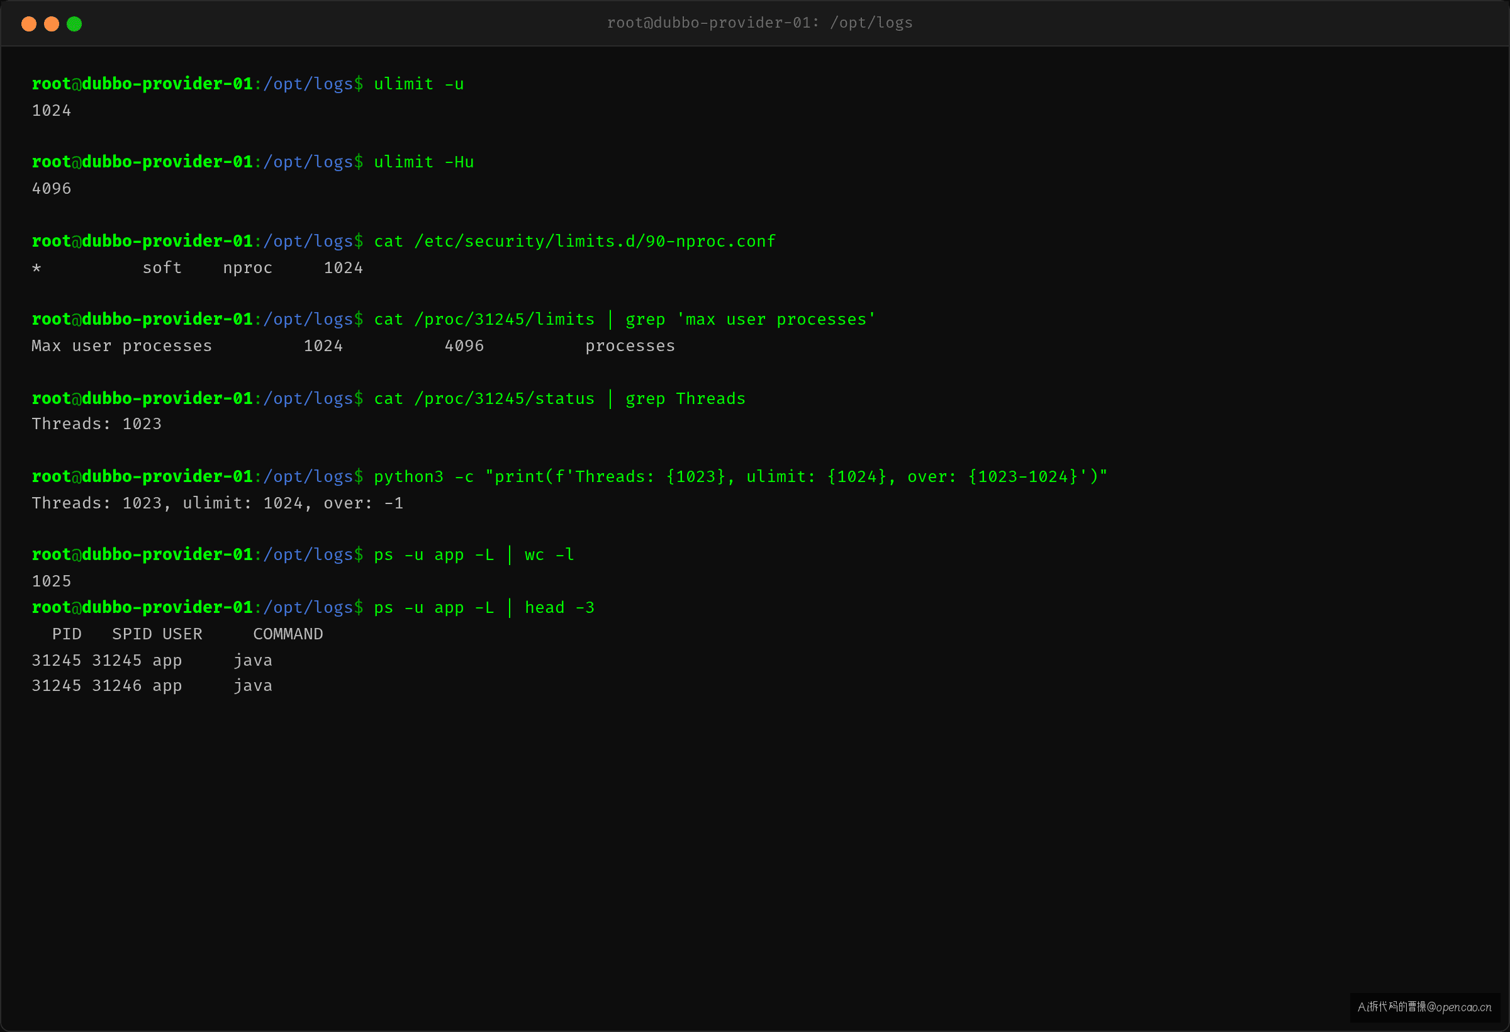
Task: Click the 'nproc' word in conf output
Action: [247, 267]
